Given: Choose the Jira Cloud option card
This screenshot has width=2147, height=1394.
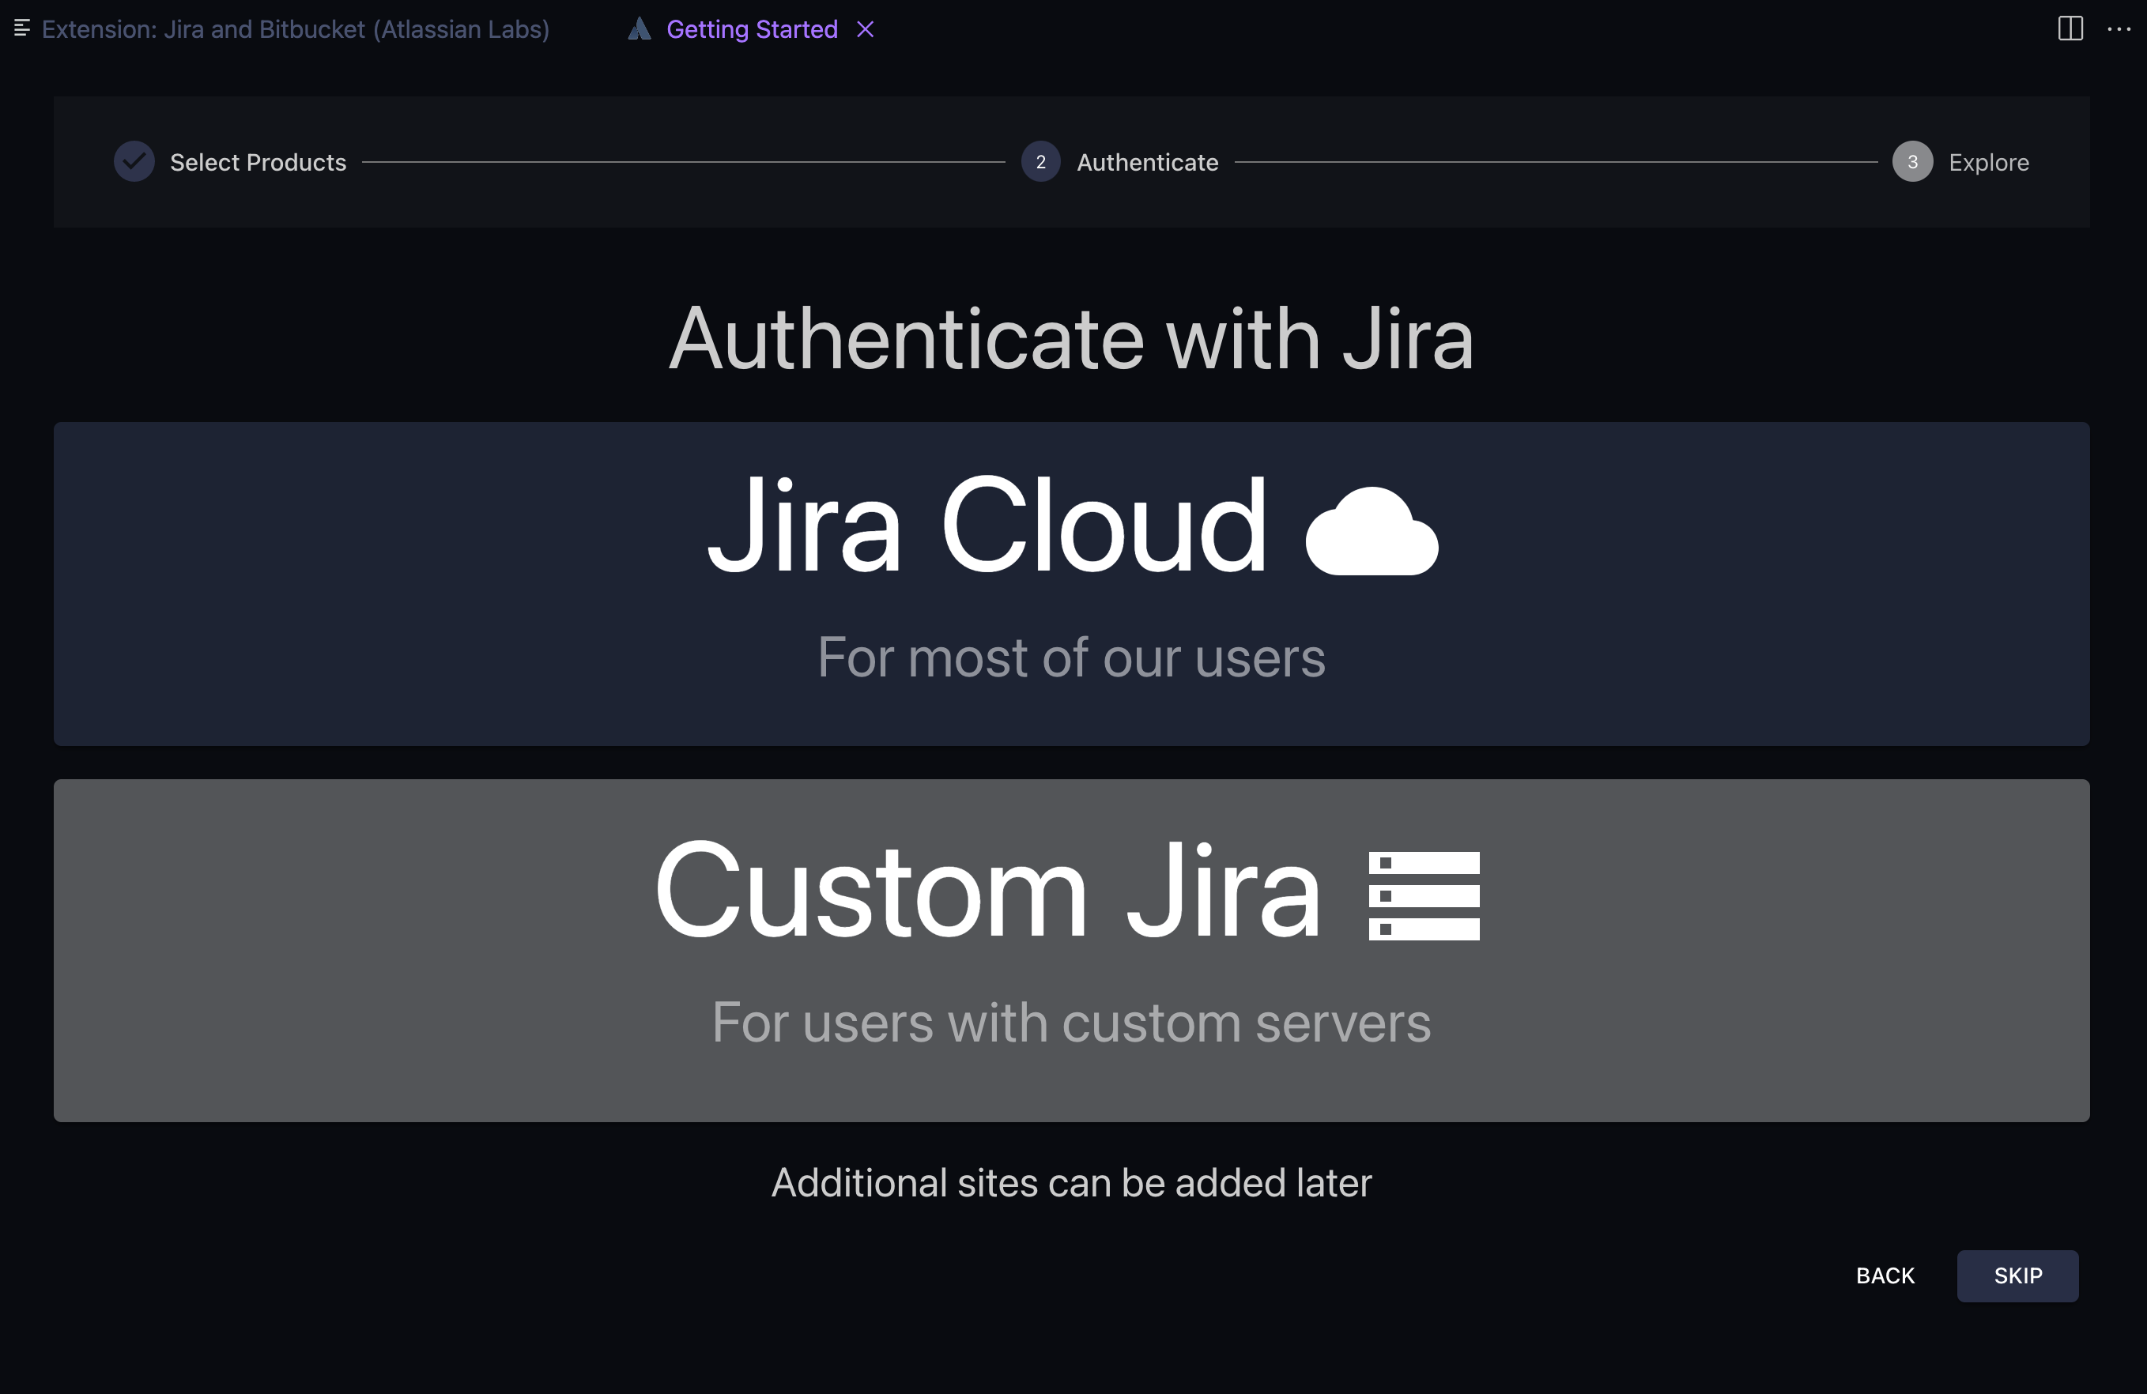Looking at the screenshot, I should [1072, 583].
